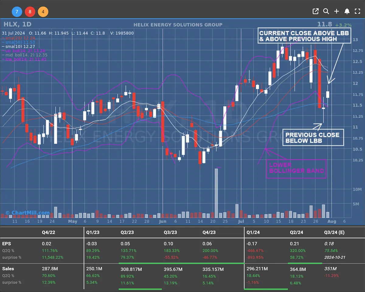Viewport: 365px width, 292px height.
Task: Click the date 2024-10-21
Action: 335,257
